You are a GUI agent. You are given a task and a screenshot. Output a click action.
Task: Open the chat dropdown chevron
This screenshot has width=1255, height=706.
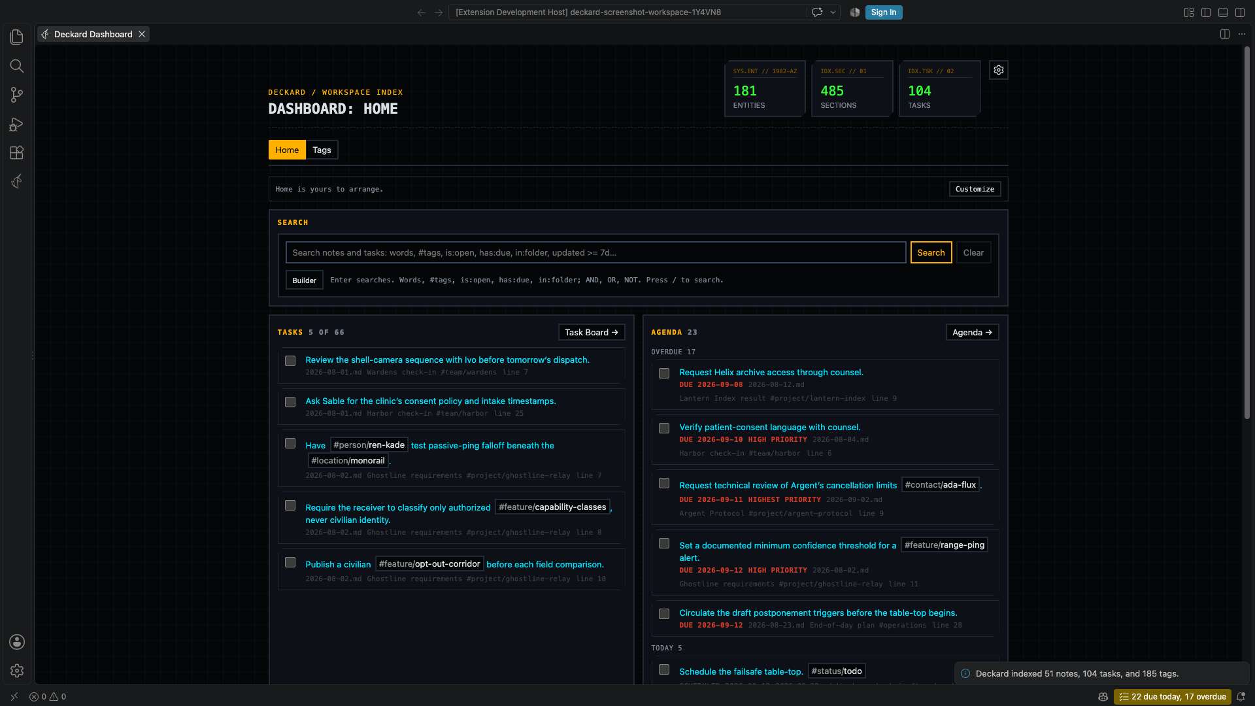click(833, 12)
